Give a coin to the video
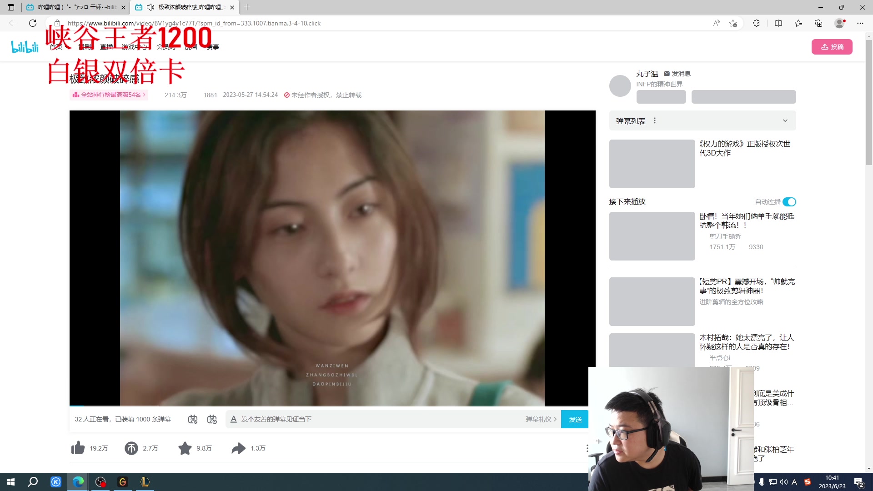 [131, 448]
